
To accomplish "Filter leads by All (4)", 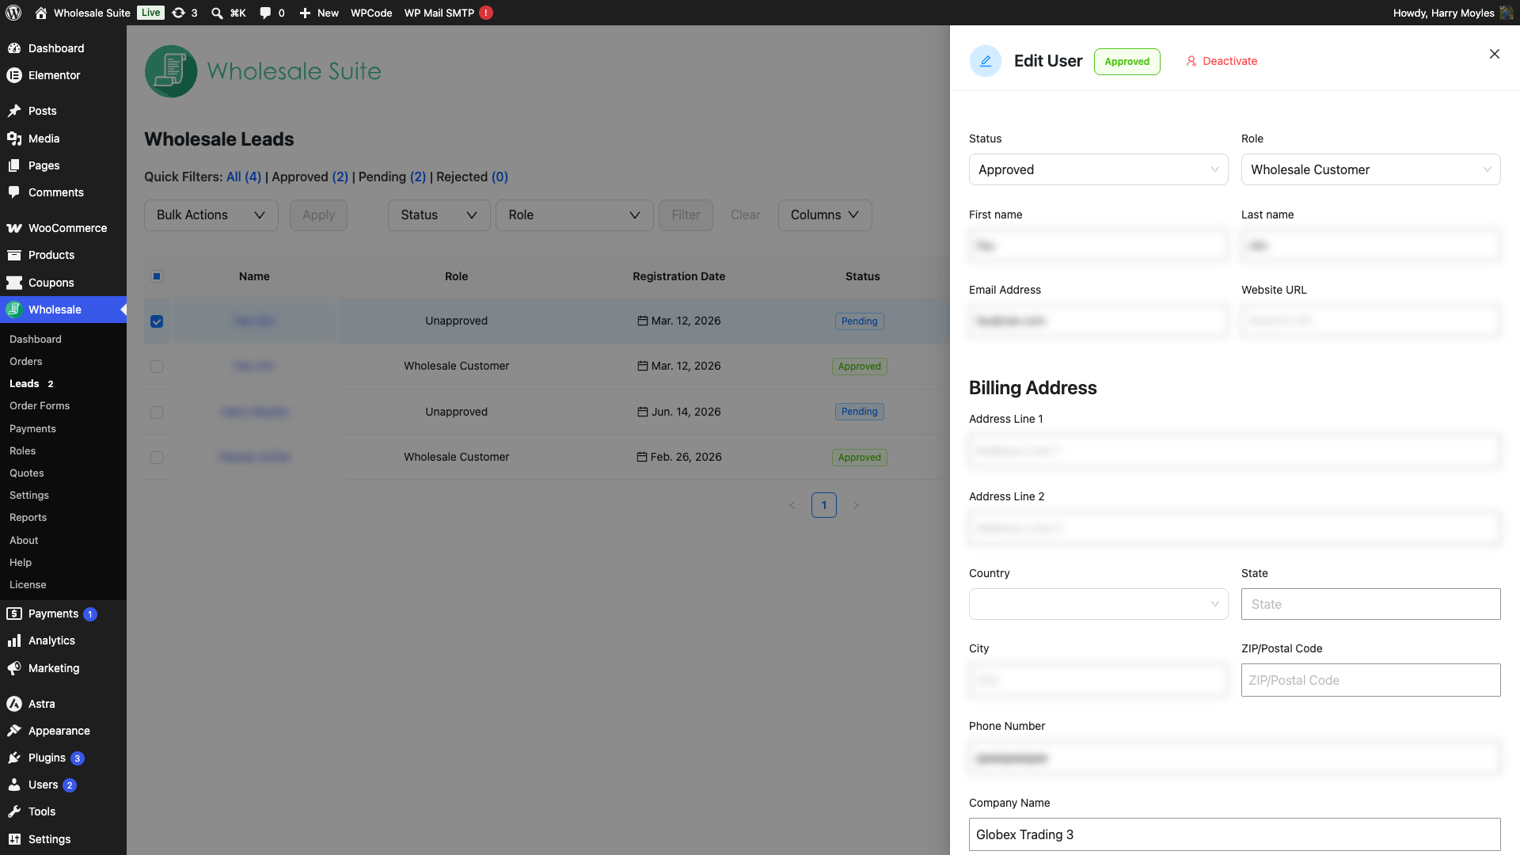I will point(244,177).
